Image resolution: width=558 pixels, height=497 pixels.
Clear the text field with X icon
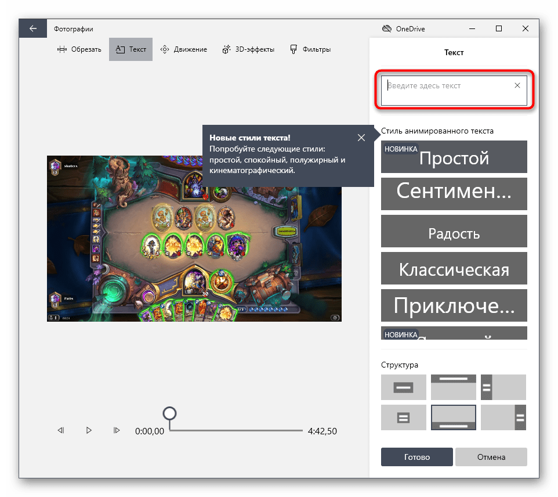click(517, 85)
